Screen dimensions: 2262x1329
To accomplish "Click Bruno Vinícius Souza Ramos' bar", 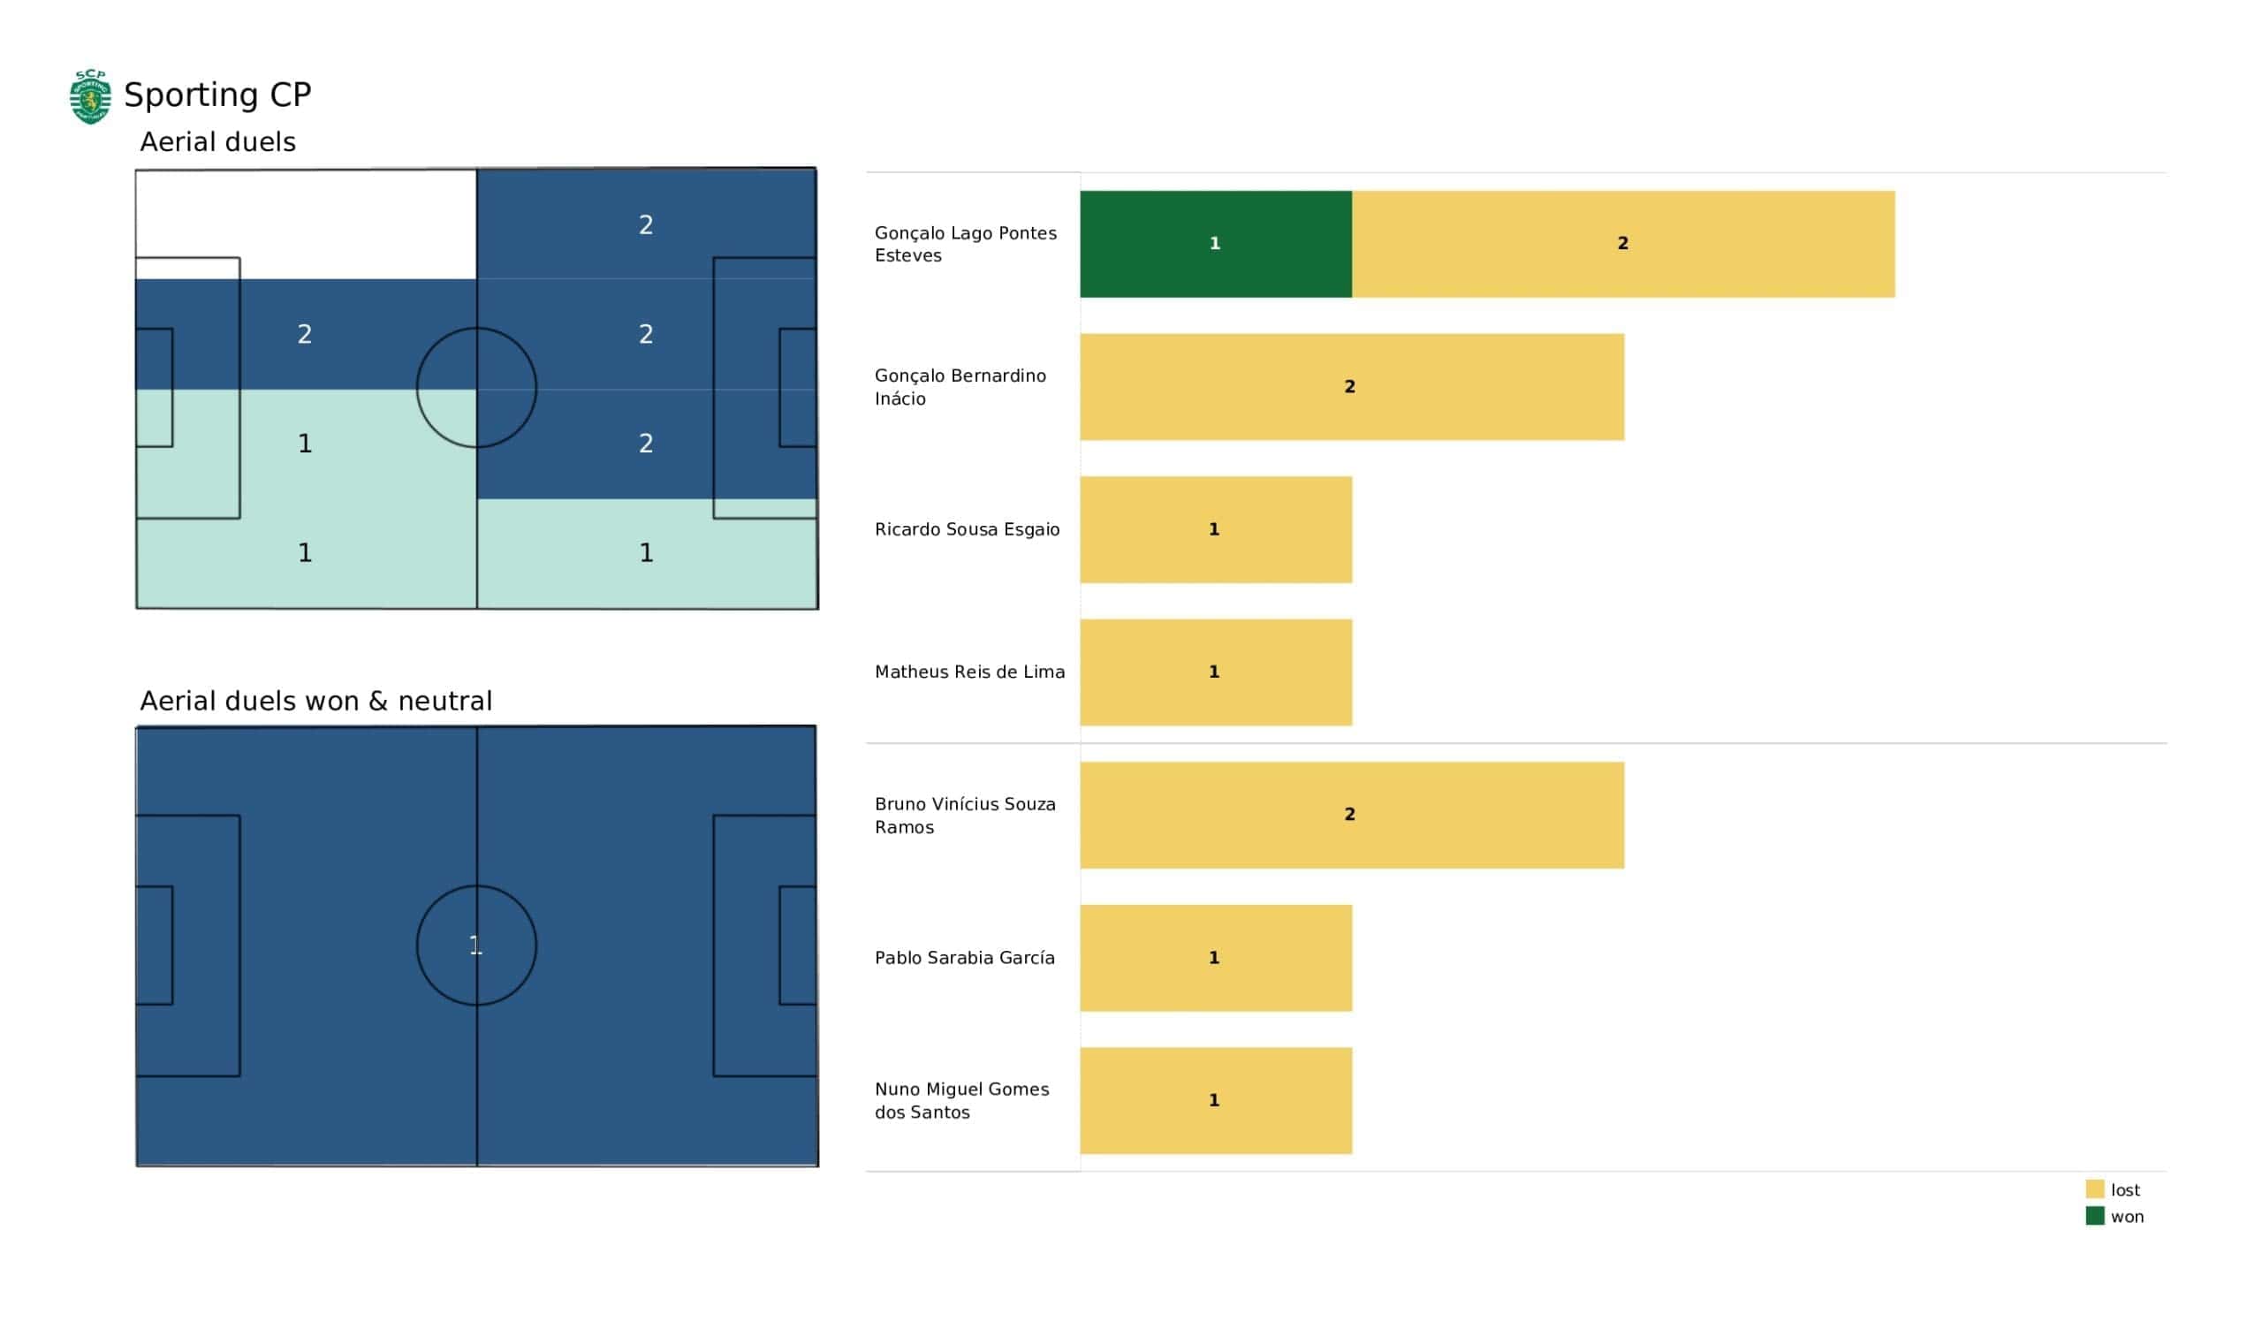I will [1351, 815].
